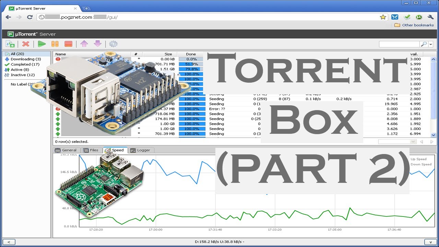
Task: Click the 79.8% progress bar
Action: tap(191, 69)
